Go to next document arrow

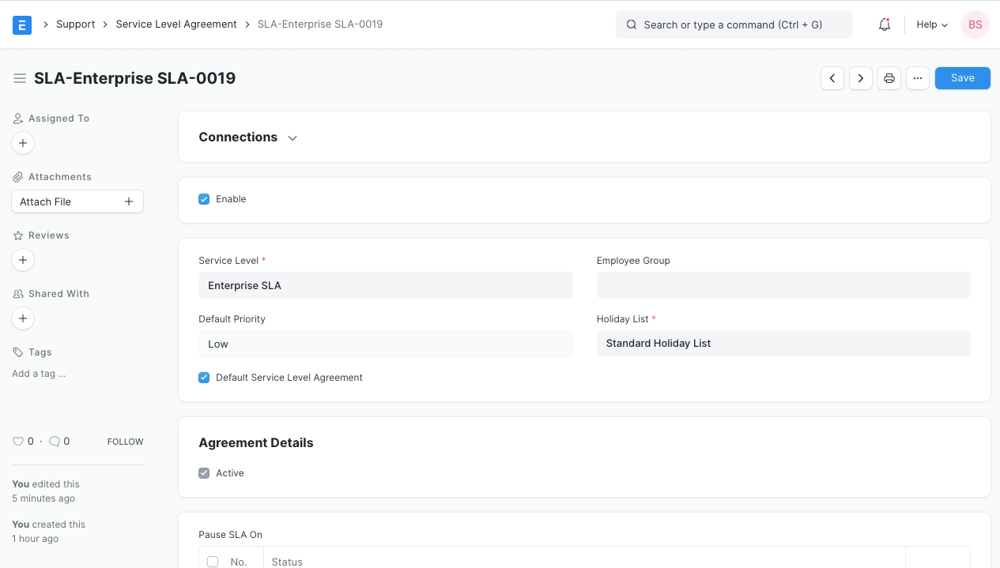861,78
